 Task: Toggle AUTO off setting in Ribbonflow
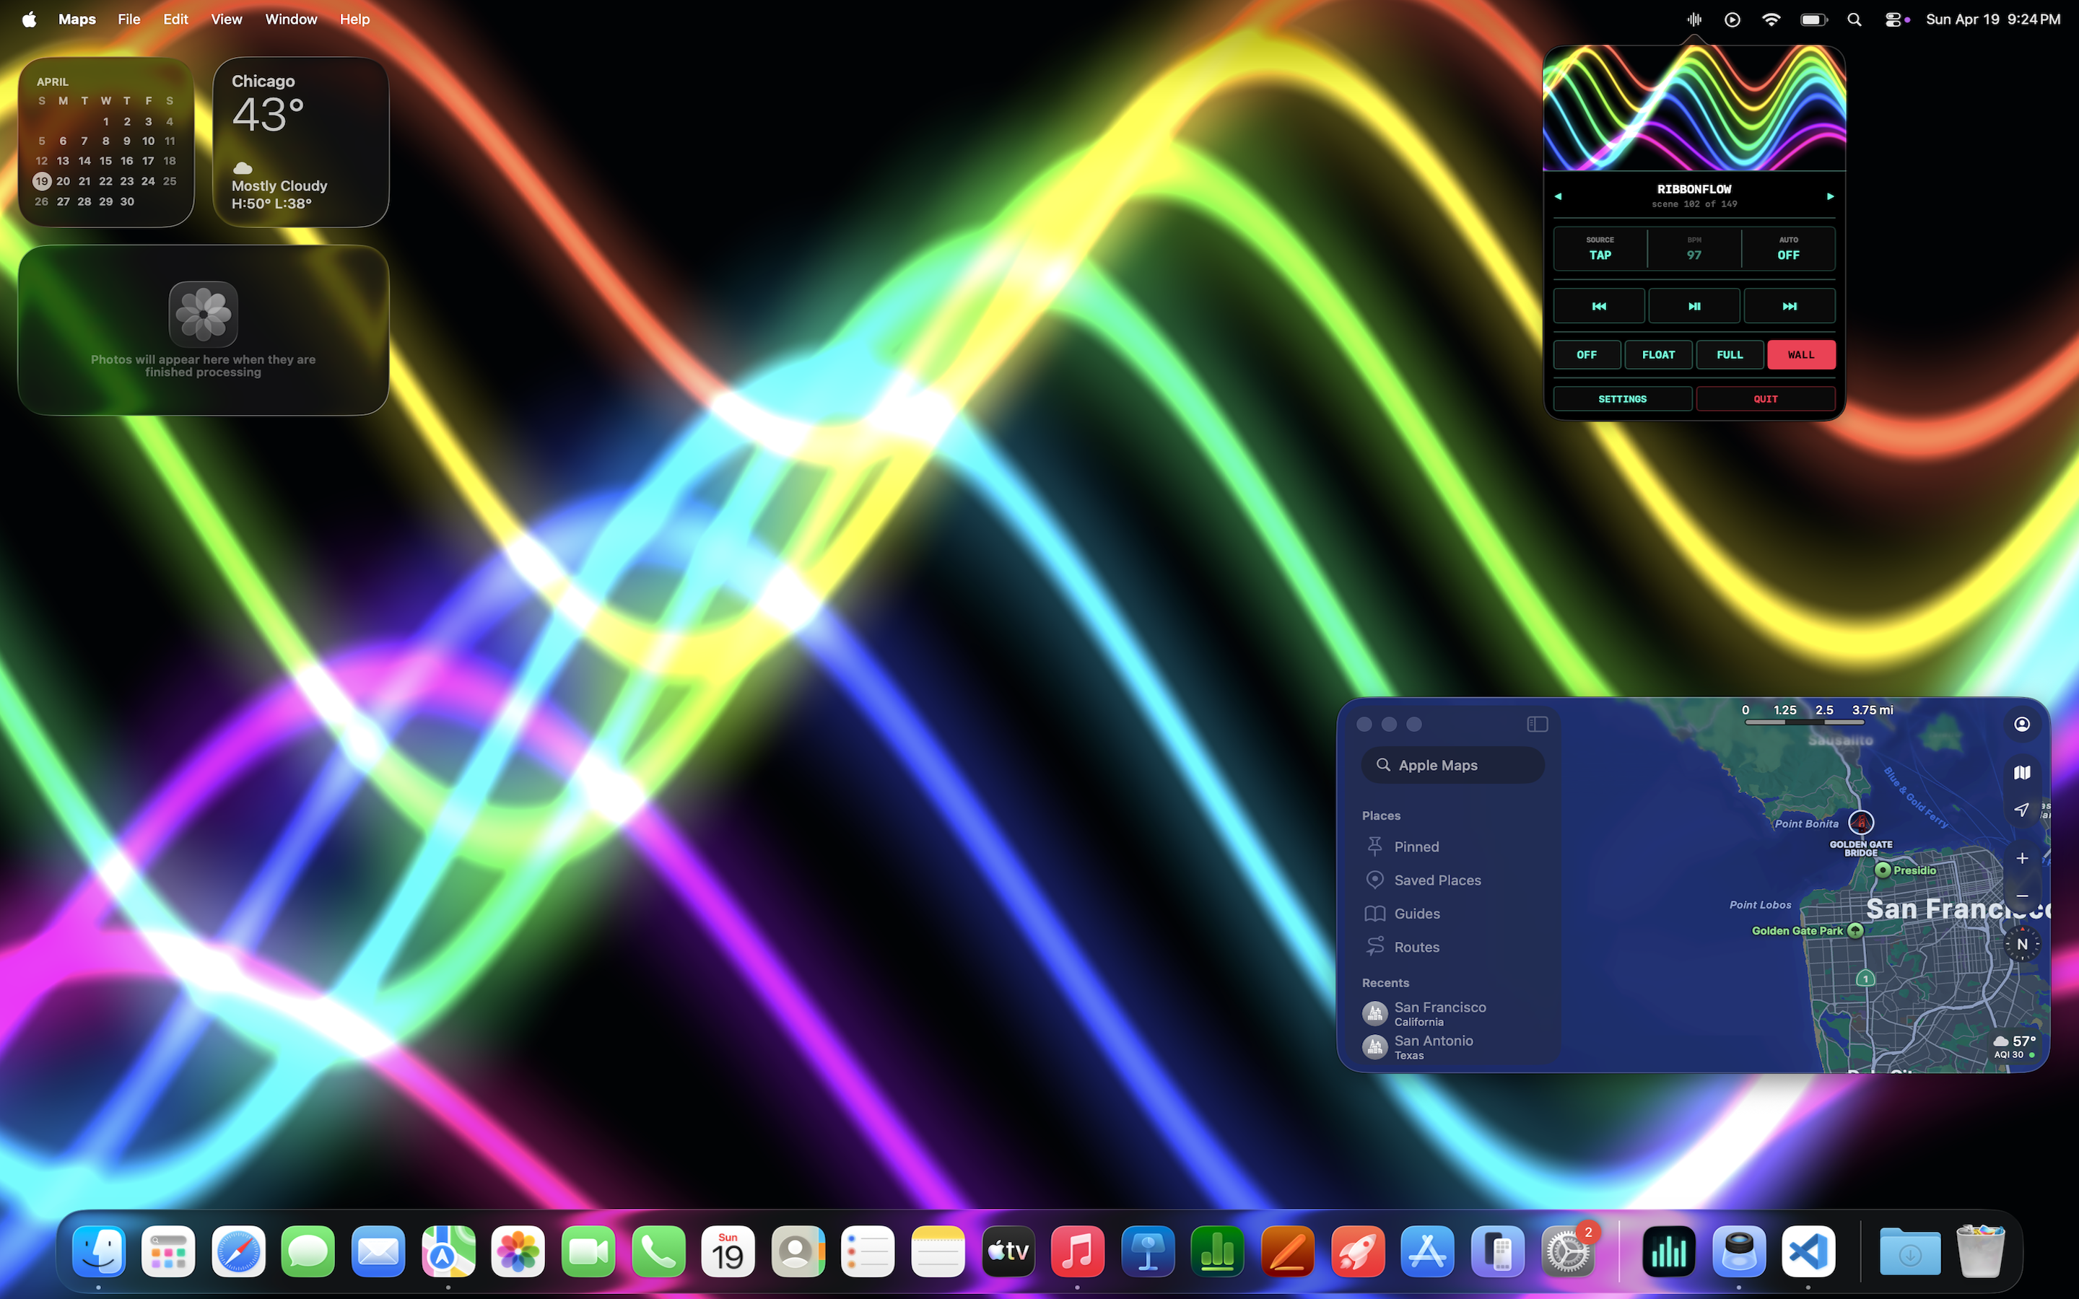point(1789,248)
